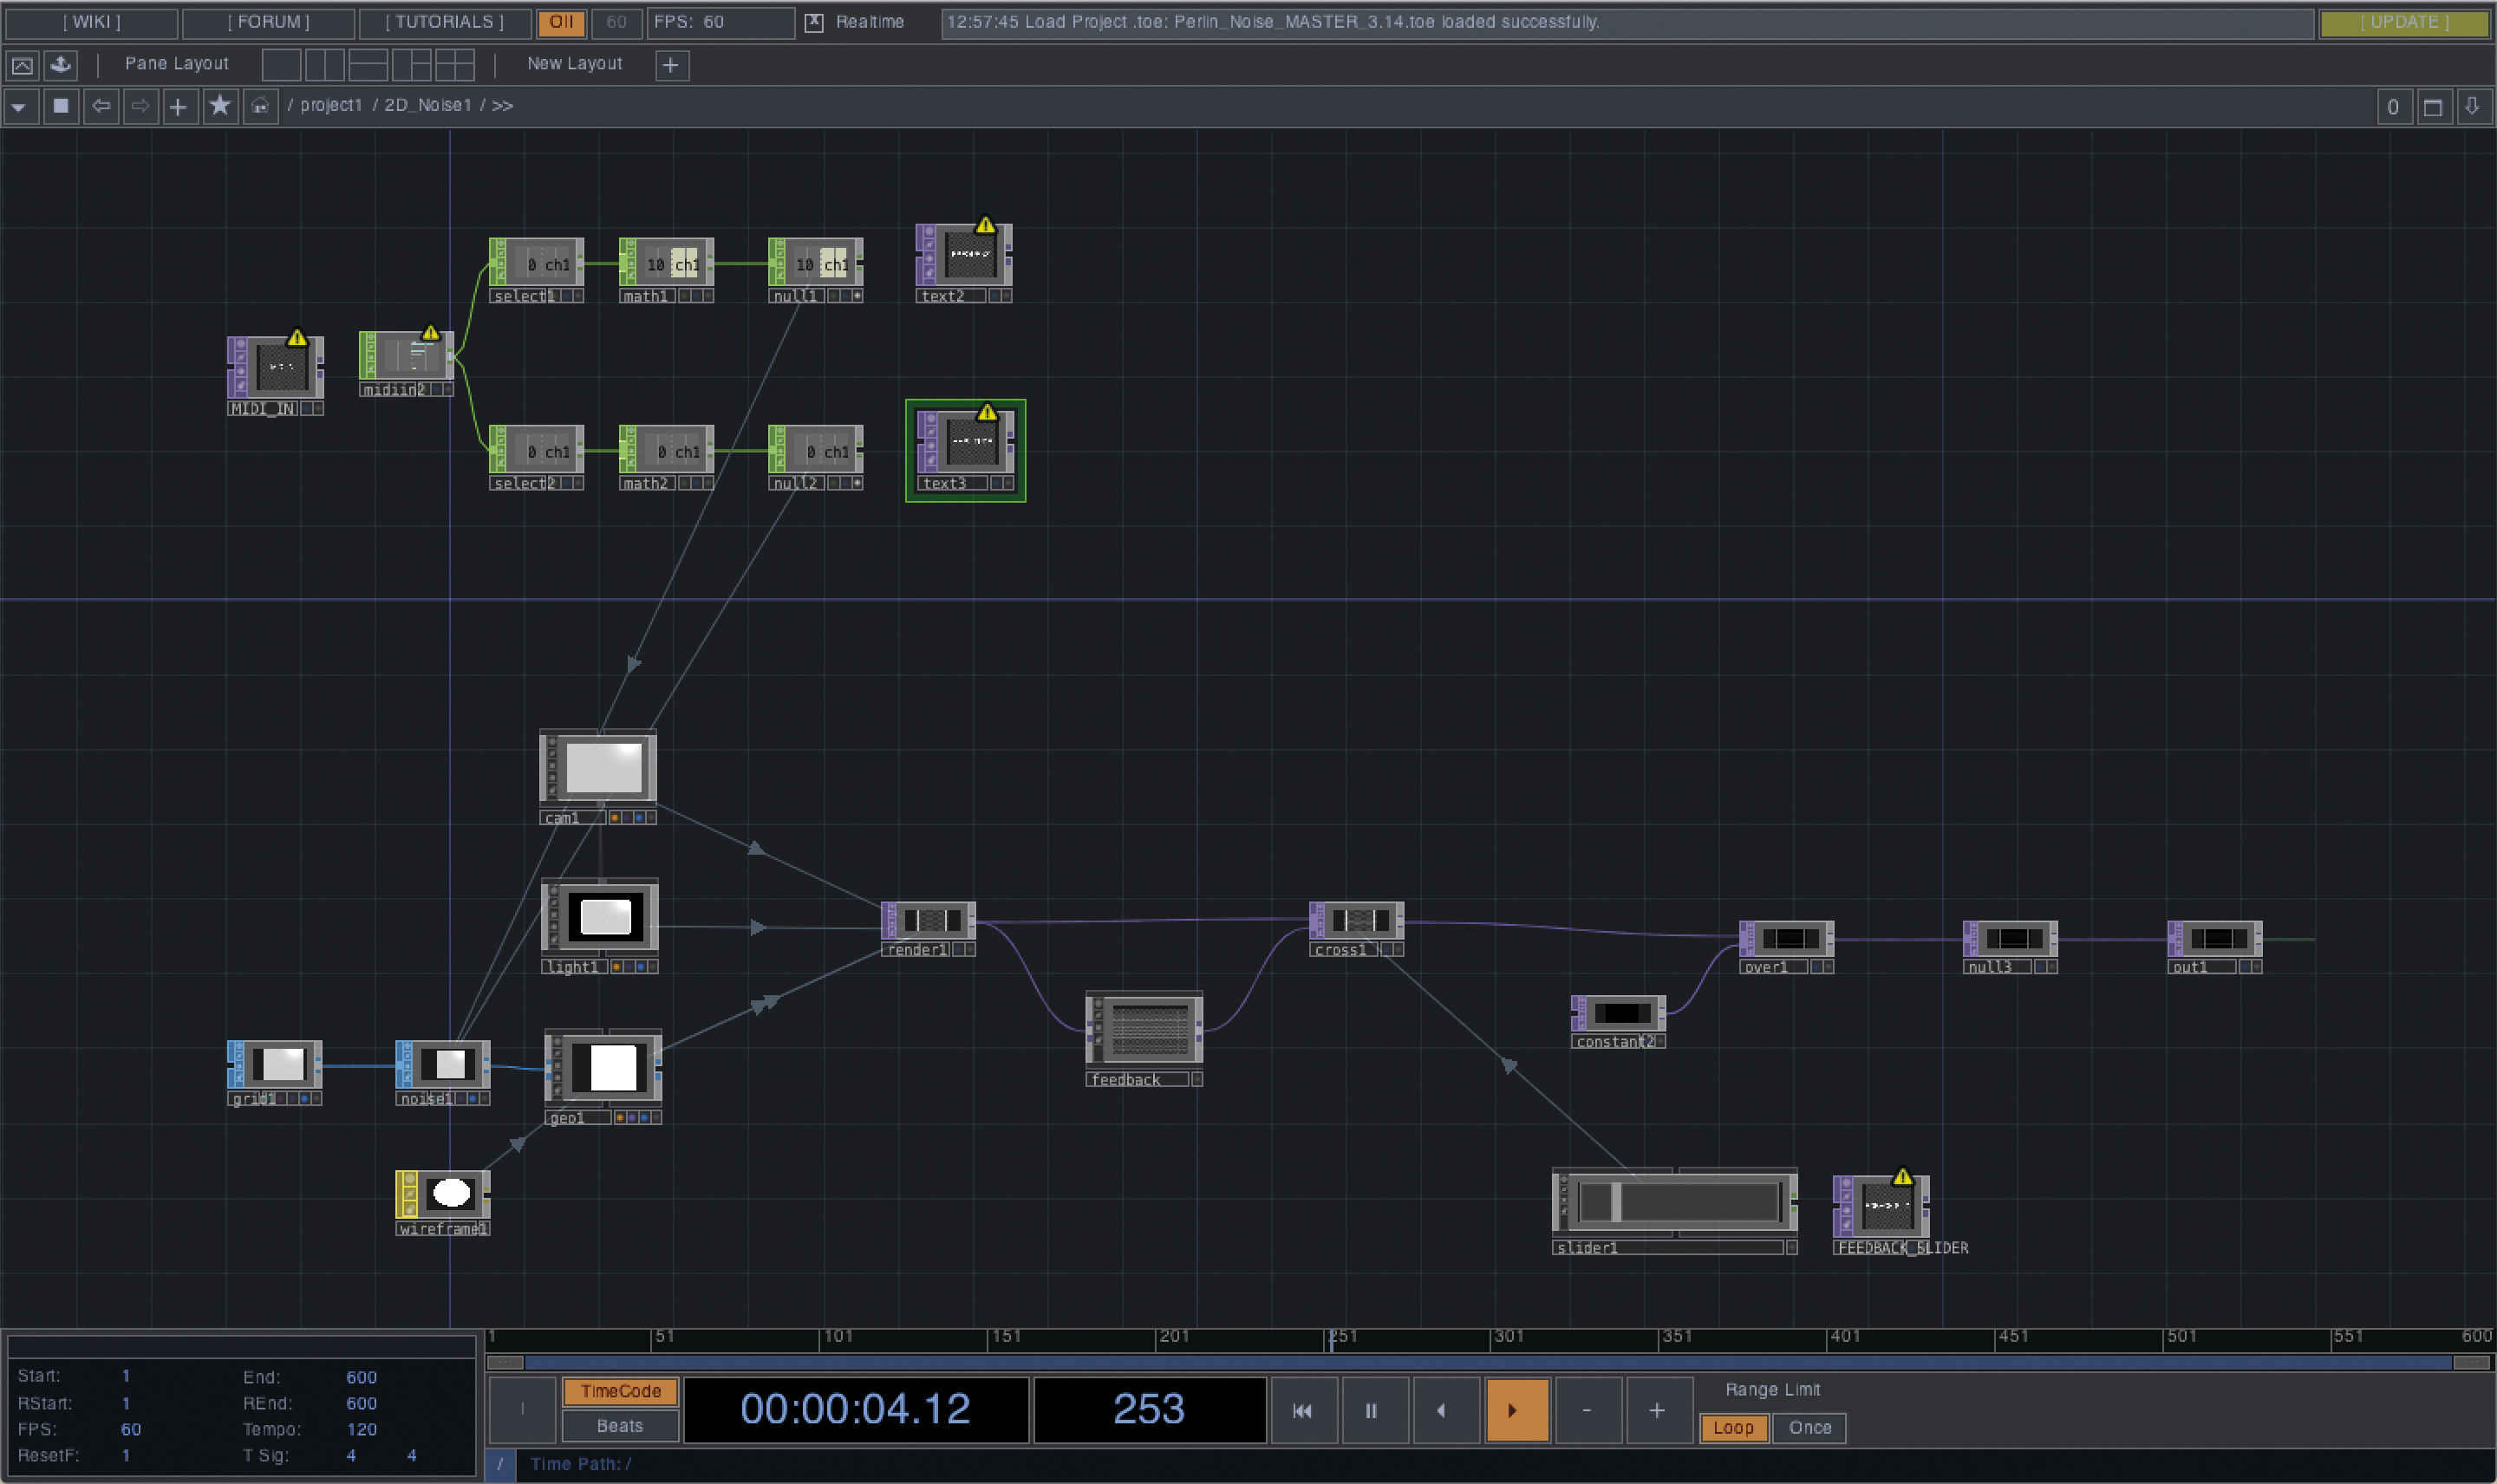This screenshot has height=1484, width=2497.
Task: Click pane down-arrow icon at top right
Action: [2472, 106]
